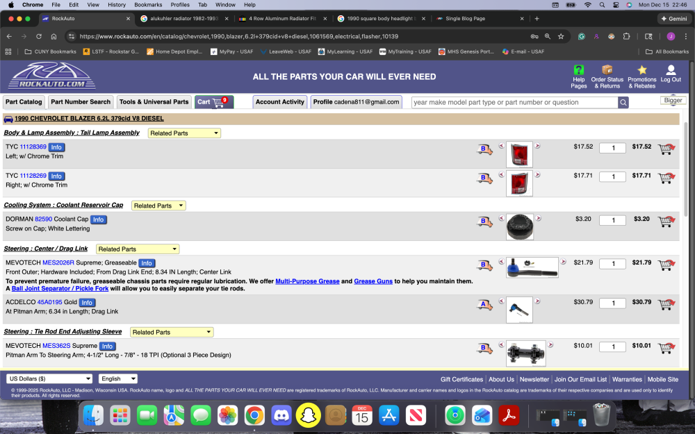Click the Info button on MEVOTECH MES2026R
This screenshot has height=434, width=695.
pyautogui.click(x=146, y=262)
